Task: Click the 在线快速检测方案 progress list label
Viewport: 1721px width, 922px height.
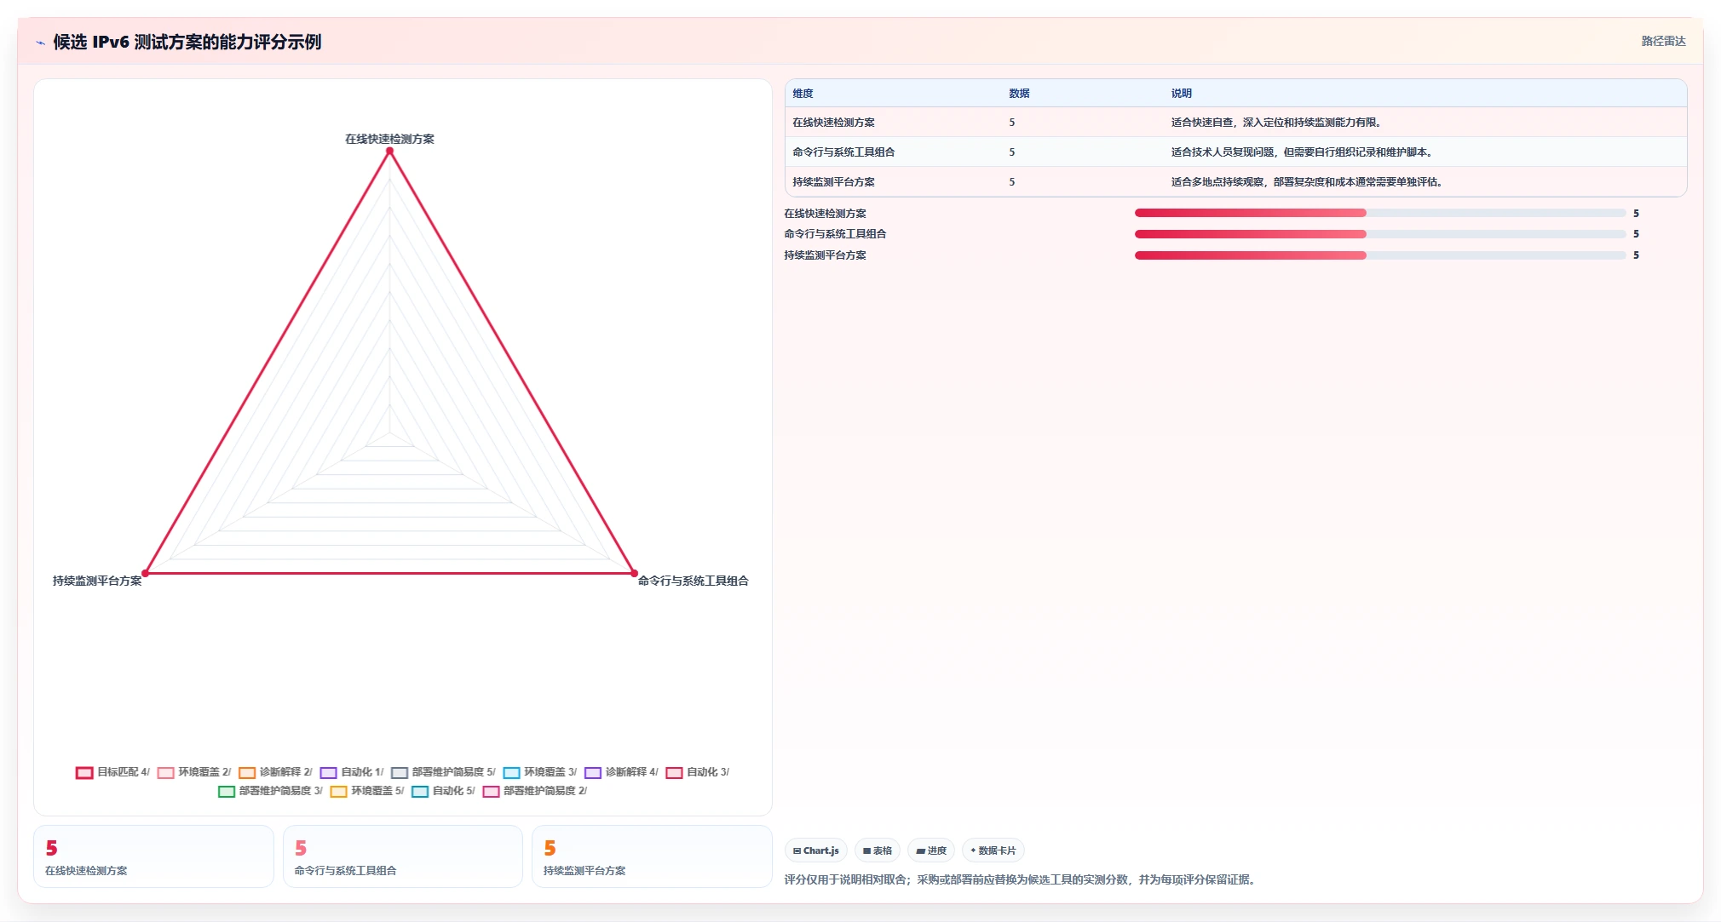Action: (x=826, y=214)
